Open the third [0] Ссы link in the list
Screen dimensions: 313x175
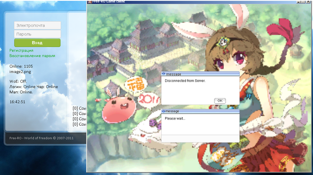pyautogui.click(x=79, y=119)
